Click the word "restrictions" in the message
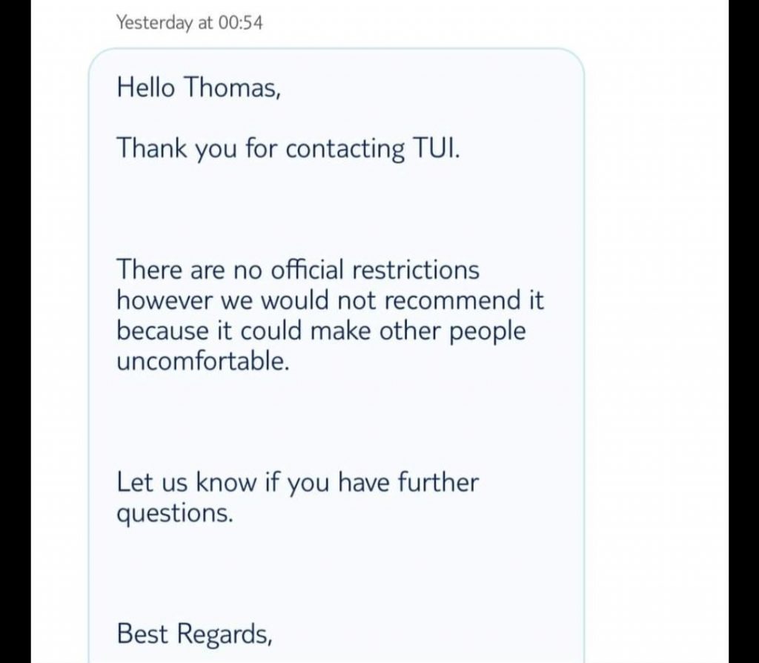The width and height of the screenshot is (759, 663). point(416,270)
